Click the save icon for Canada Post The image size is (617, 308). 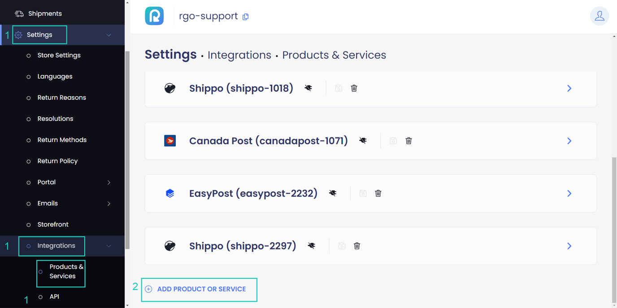click(x=393, y=141)
